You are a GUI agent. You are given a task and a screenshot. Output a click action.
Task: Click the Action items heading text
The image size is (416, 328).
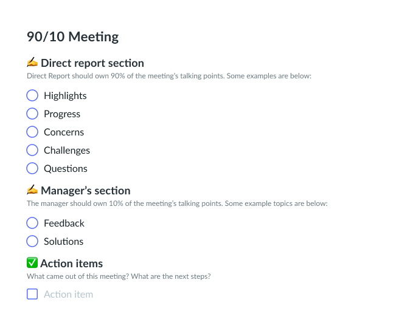(x=72, y=263)
